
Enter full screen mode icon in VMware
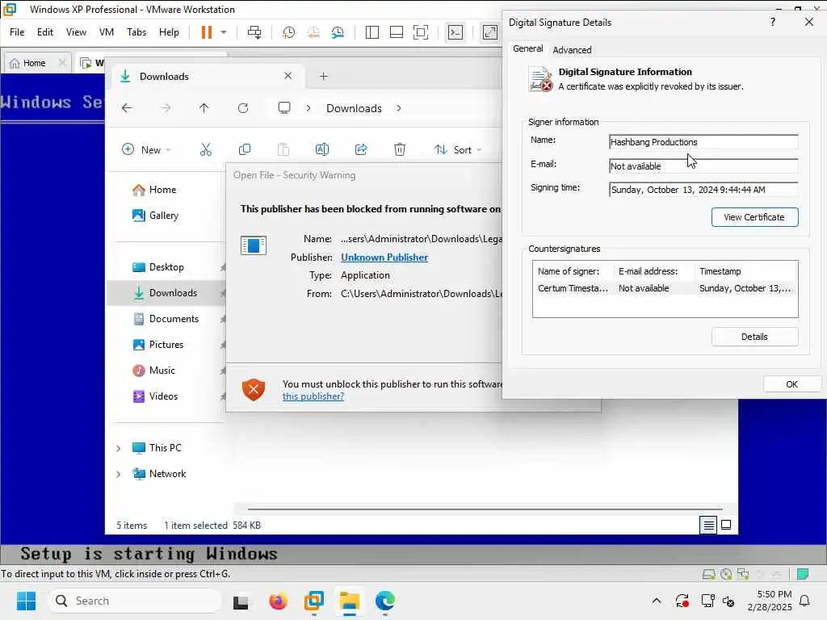[420, 32]
